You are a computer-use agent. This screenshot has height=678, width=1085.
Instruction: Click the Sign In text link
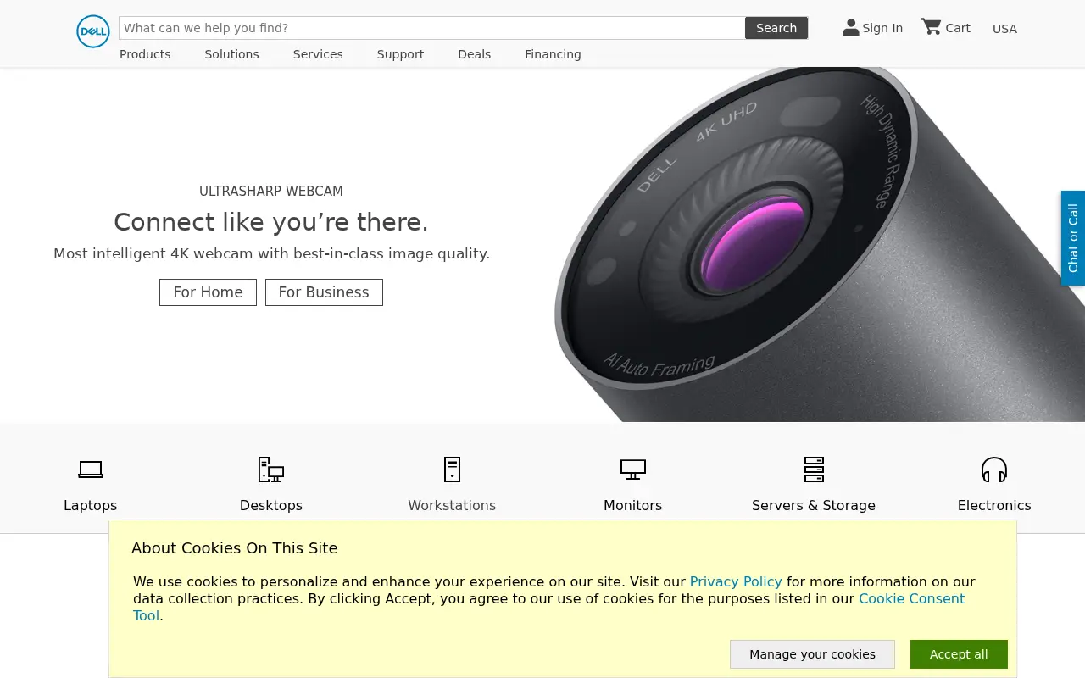882,28
